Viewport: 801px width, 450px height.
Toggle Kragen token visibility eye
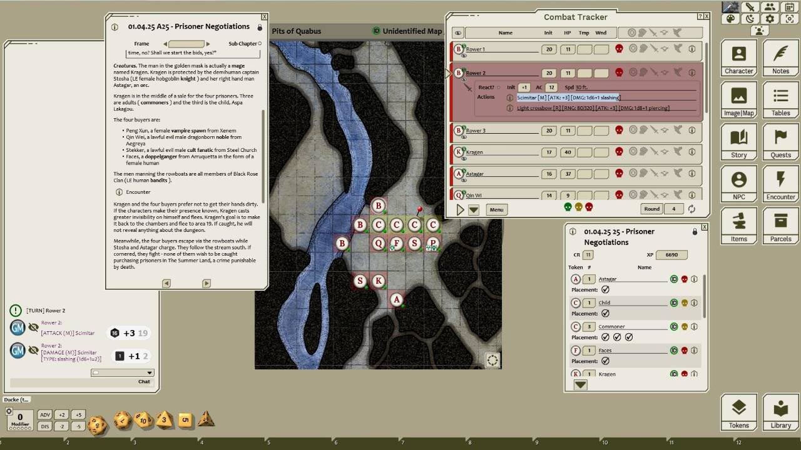point(464,158)
